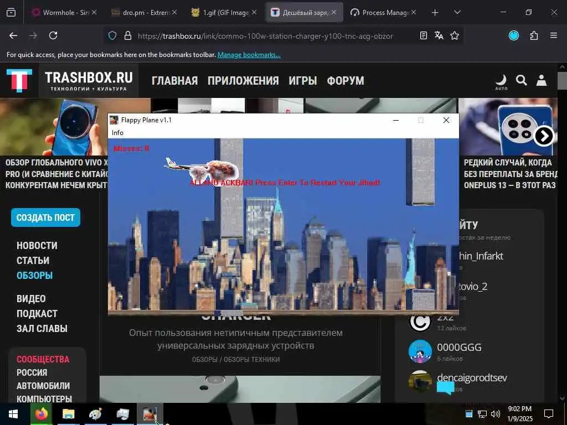Open the OnePlus 13 article headline
The image size is (567, 425).
click(x=511, y=174)
